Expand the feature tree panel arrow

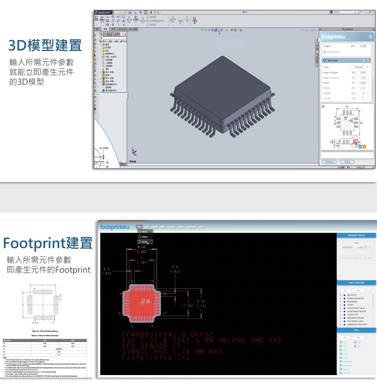(x=125, y=34)
